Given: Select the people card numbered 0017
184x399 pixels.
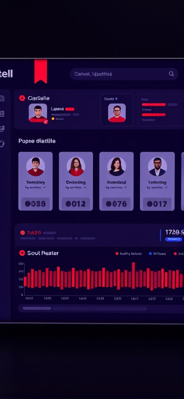Looking at the screenshot, I should (x=157, y=181).
